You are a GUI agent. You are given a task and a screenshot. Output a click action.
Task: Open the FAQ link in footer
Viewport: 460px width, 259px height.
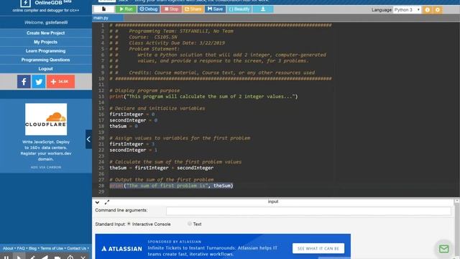click(x=21, y=248)
